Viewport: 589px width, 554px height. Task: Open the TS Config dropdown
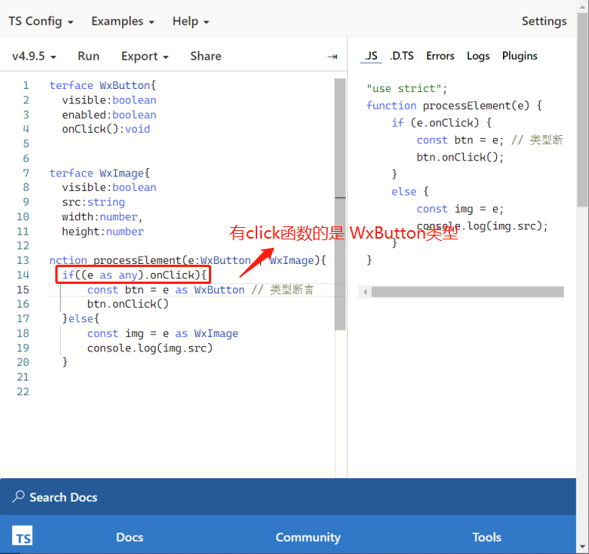41,21
